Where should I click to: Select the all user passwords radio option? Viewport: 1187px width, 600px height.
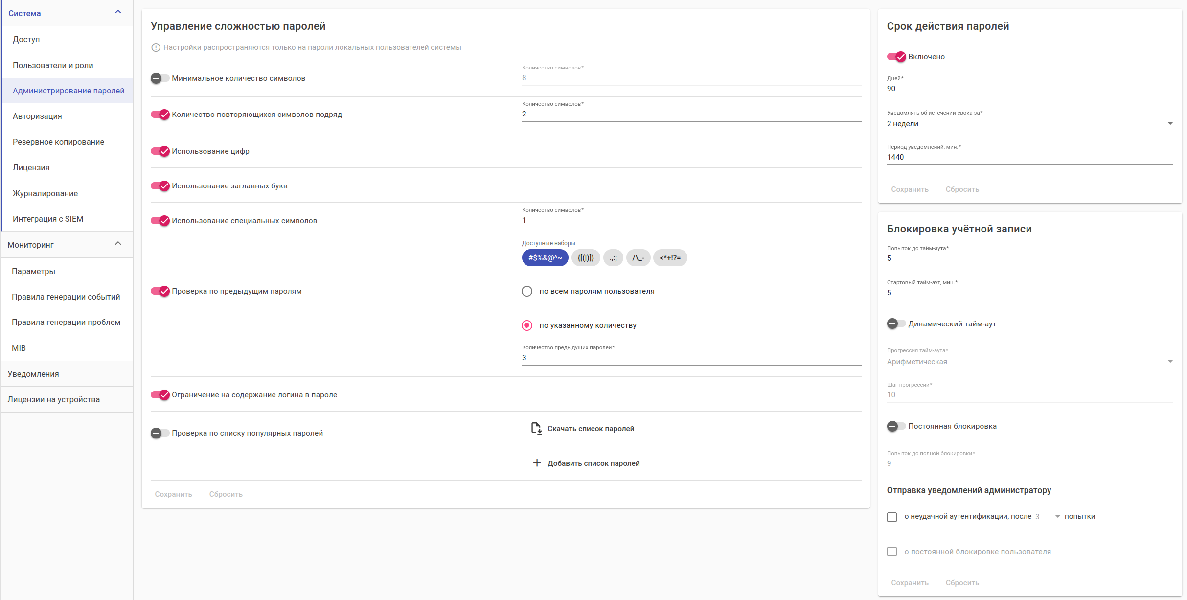point(527,291)
